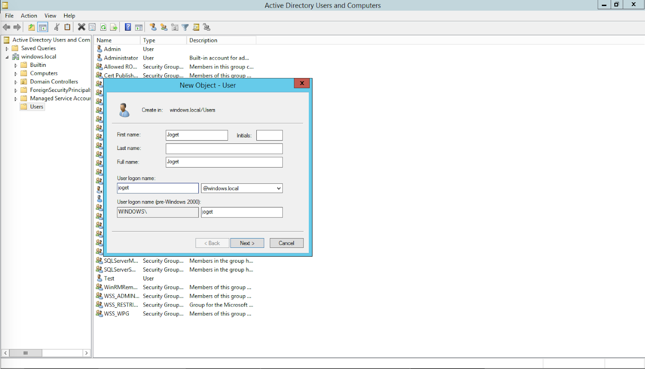The image size is (645, 369).
Task: Click the Filter funnel toolbar icon
Action: tap(185, 27)
